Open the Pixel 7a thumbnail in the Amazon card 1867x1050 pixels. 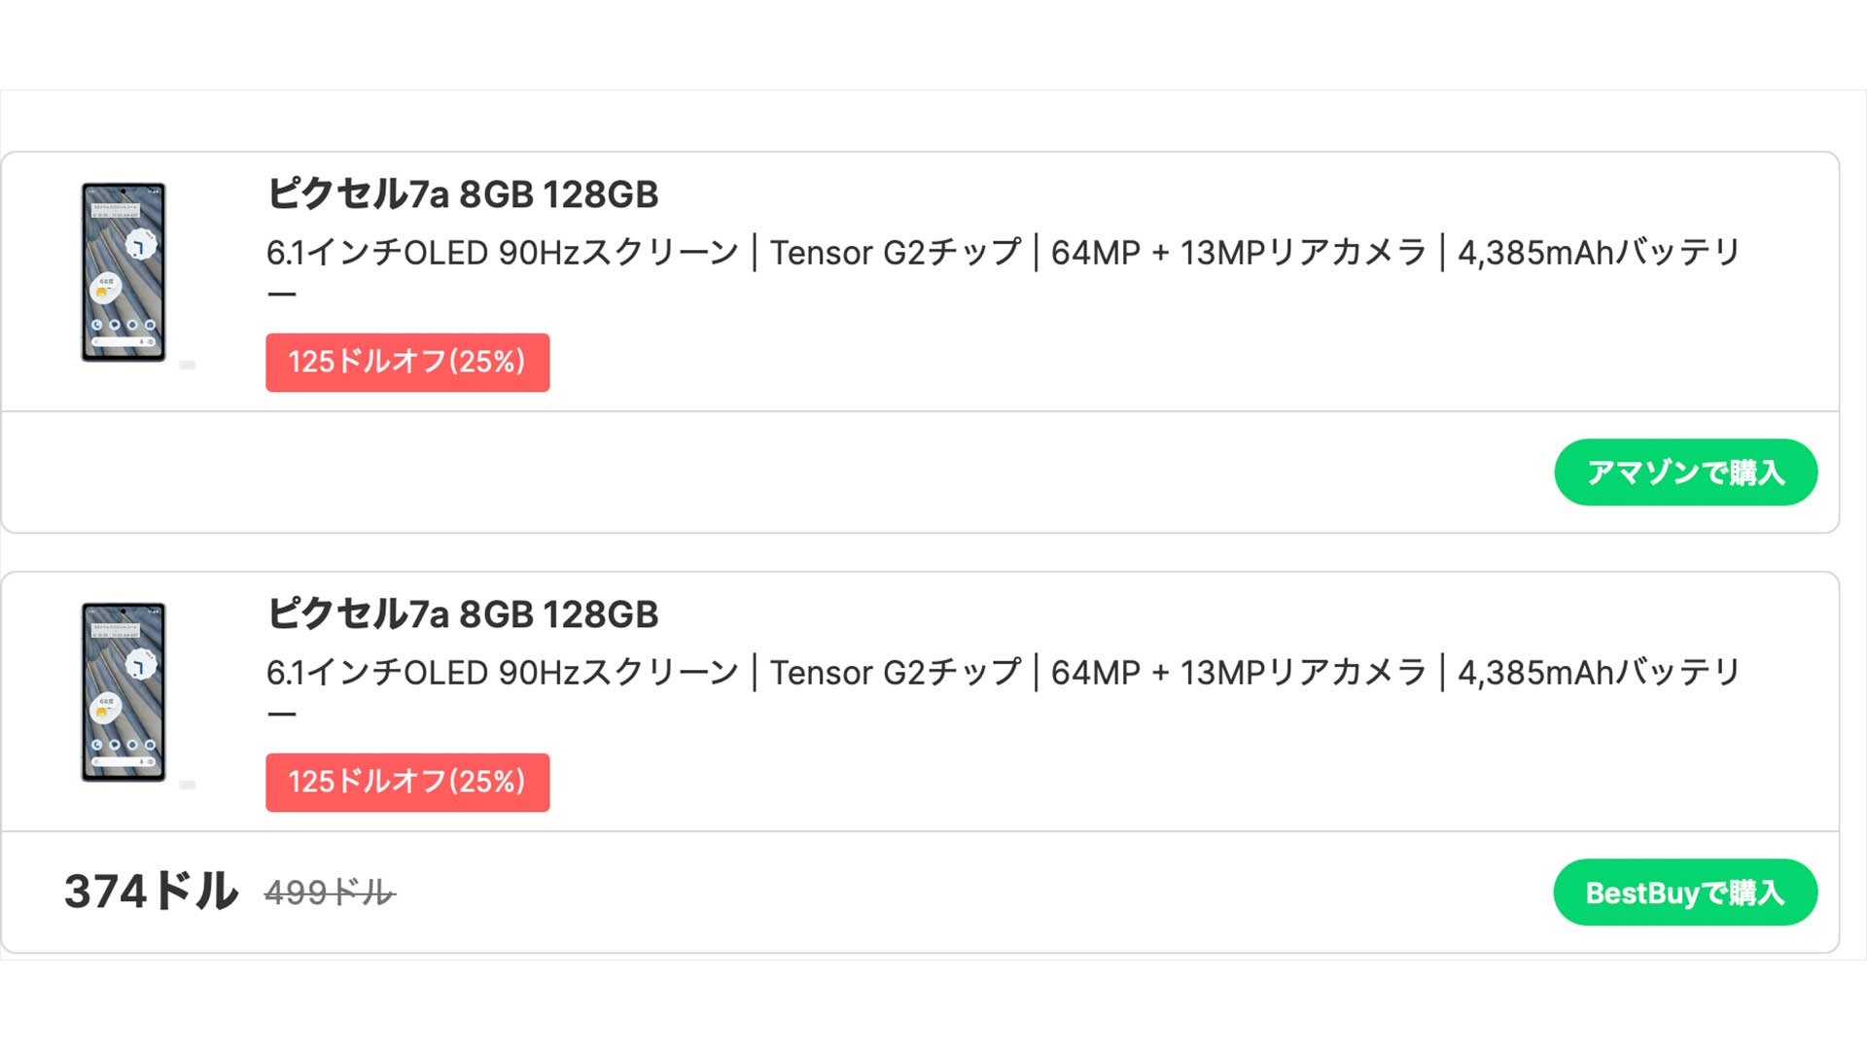click(x=123, y=272)
